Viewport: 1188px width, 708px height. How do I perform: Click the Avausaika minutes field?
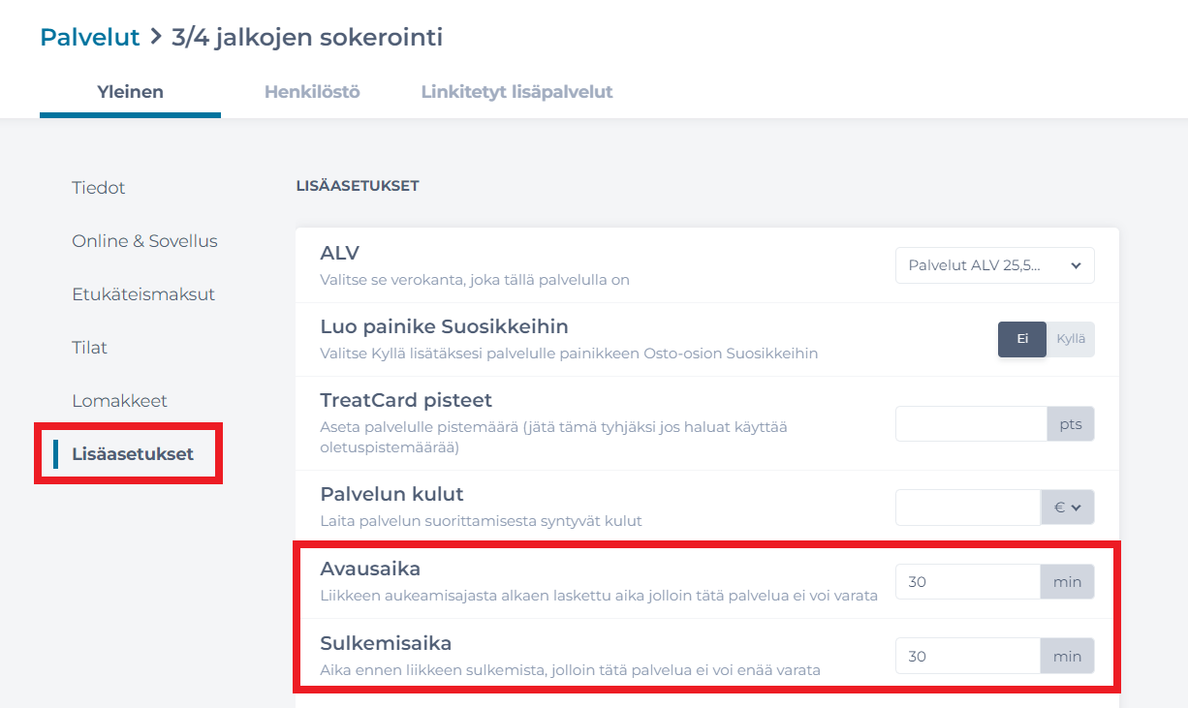(967, 581)
